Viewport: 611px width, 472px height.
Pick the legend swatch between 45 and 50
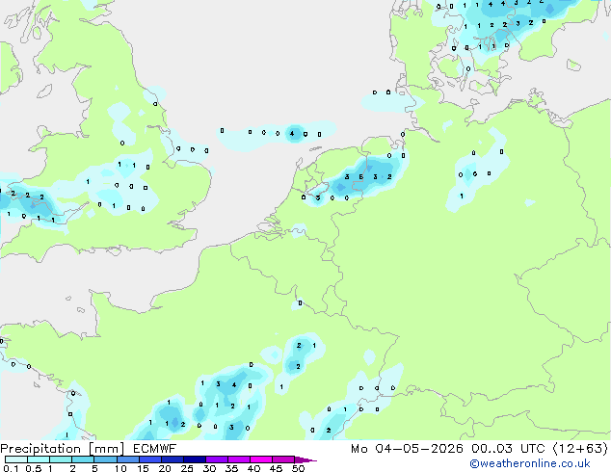[x=283, y=459]
